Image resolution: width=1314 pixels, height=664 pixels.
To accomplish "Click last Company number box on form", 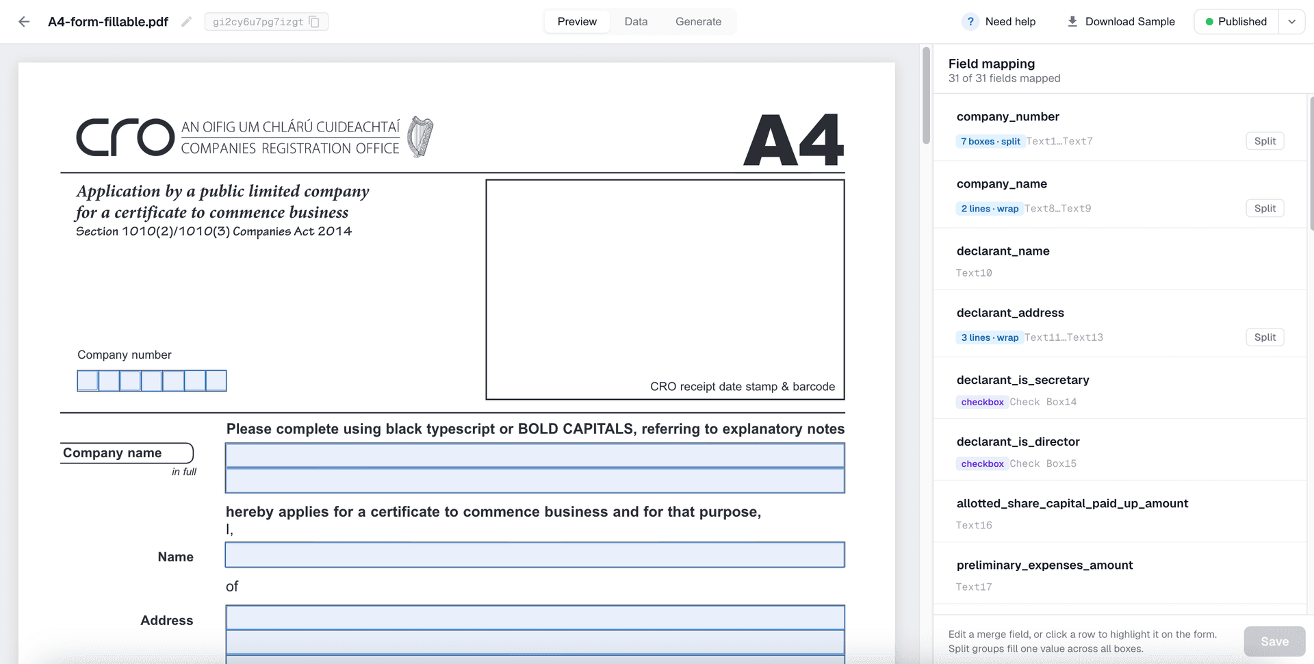I will [x=216, y=381].
